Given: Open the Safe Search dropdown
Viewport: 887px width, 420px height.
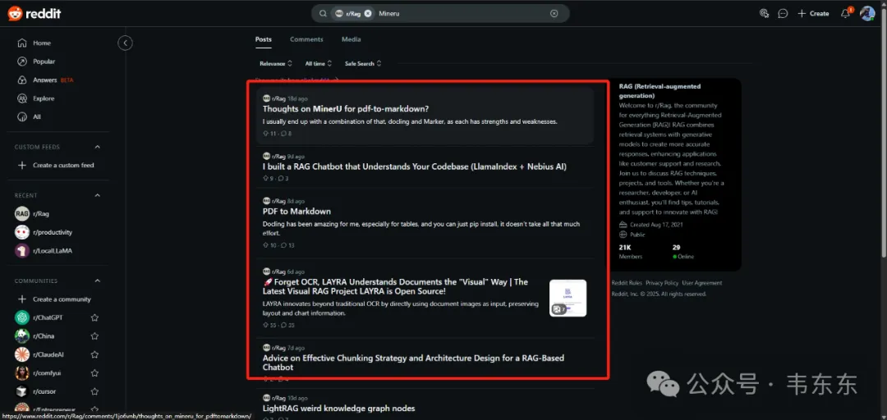Looking at the screenshot, I should 363,63.
